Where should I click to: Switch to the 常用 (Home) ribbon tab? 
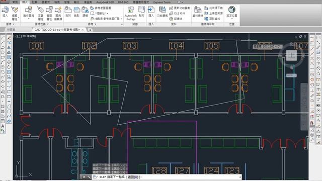pos(15,2)
